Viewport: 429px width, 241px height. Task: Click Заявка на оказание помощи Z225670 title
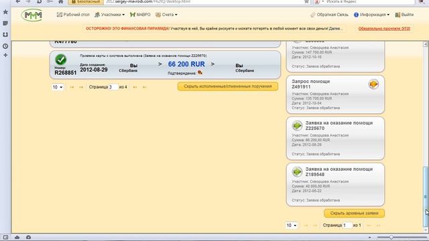339,125
